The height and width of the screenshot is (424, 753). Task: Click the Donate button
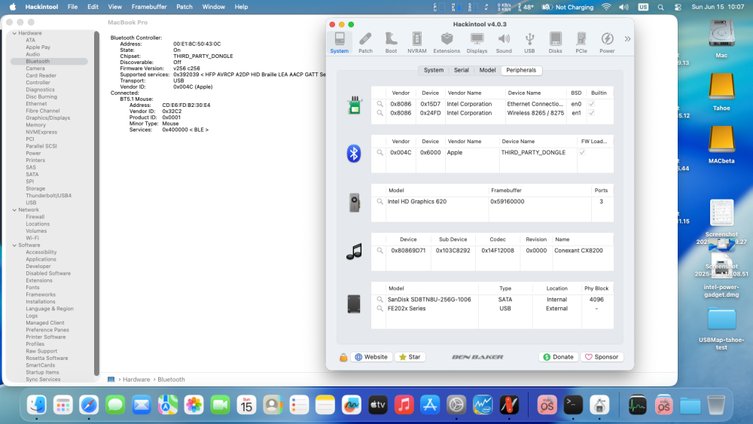coord(558,357)
